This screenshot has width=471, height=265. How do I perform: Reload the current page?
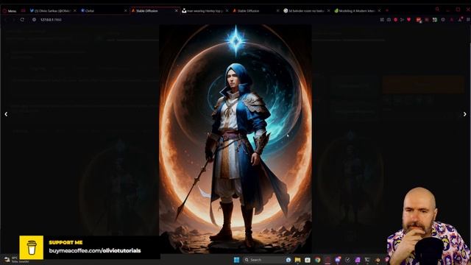click(x=22, y=20)
